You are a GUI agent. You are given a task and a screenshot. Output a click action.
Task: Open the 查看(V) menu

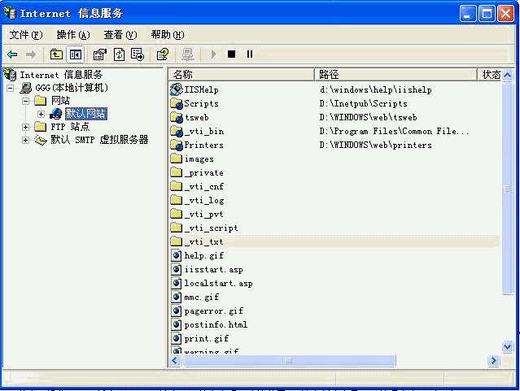click(120, 35)
